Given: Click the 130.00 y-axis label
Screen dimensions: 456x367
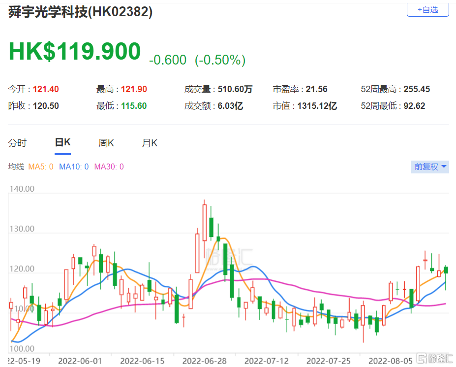Looking at the screenshot, I should (22, 229).
